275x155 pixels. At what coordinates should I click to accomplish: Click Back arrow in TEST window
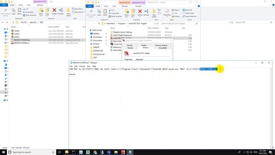coord(3,22)
